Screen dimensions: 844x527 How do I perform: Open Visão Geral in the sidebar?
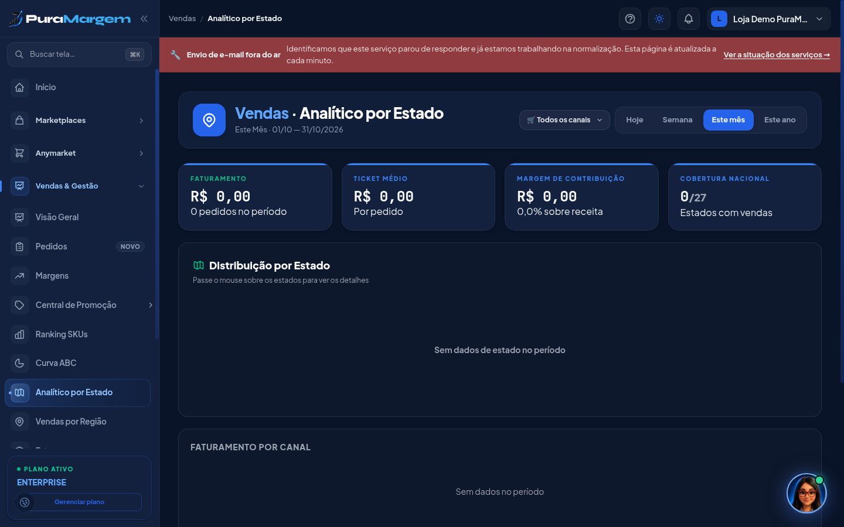pyautogui.click(x=77, y=217)
